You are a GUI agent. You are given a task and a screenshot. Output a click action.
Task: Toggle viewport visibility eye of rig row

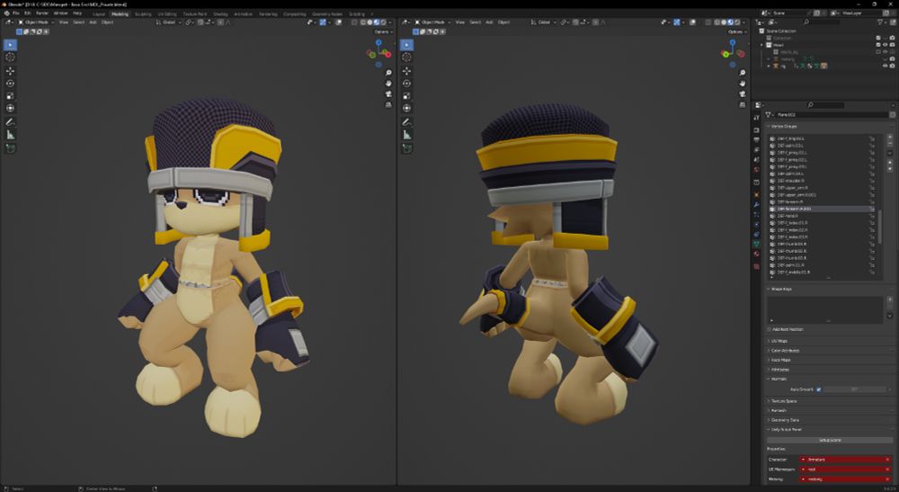click(885, 66)
